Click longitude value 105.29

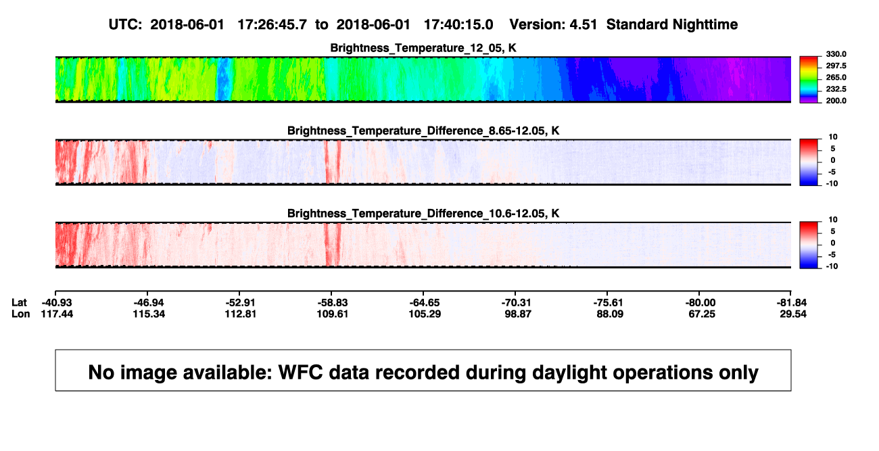pyautogui.click(x=424, y=314)
